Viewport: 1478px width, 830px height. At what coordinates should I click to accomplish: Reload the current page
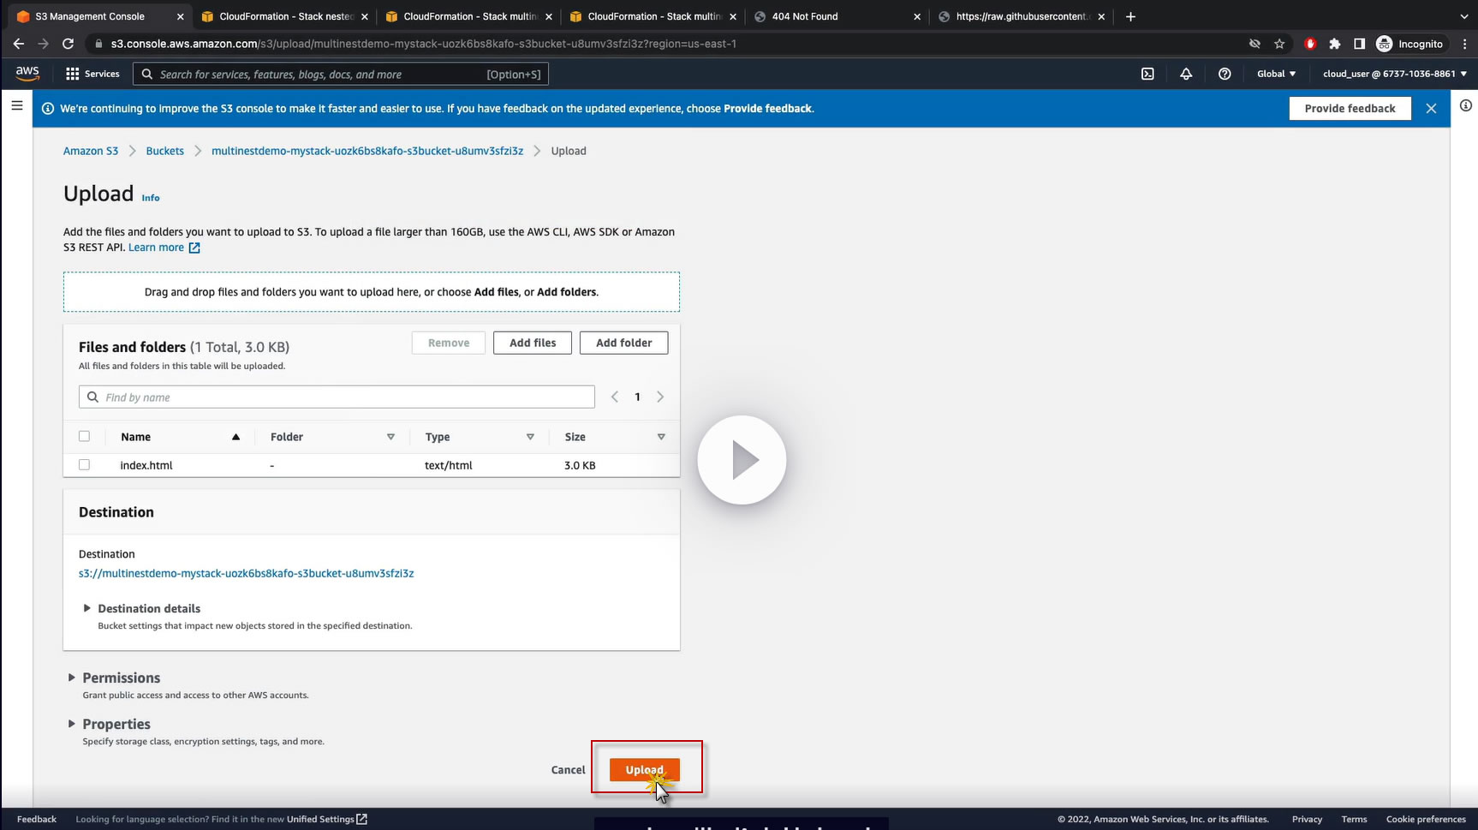coord(69,44)
